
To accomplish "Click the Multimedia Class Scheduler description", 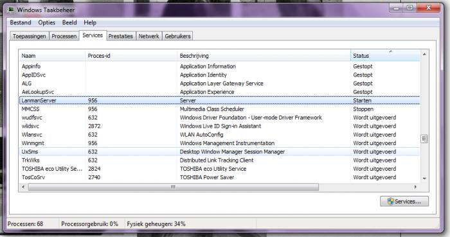I will tap(212, 109).
